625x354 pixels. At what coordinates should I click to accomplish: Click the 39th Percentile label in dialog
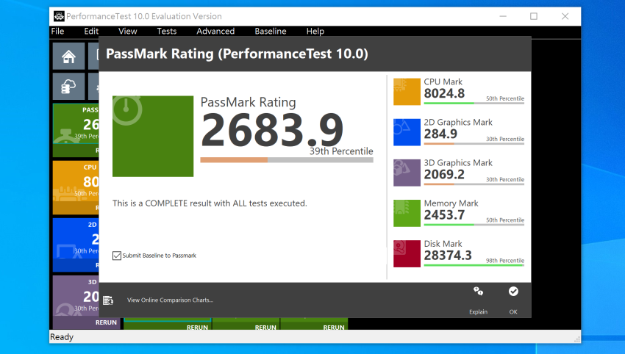tap(341, 151)
